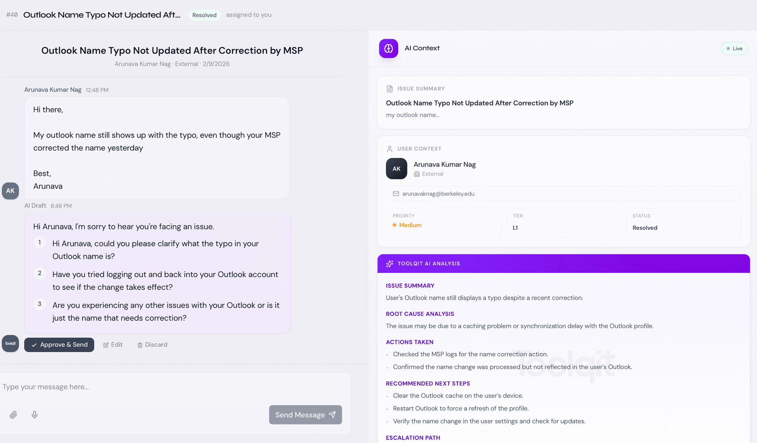
Task: Click the Toolqit AI Analysis purple header
Action: 563,264
